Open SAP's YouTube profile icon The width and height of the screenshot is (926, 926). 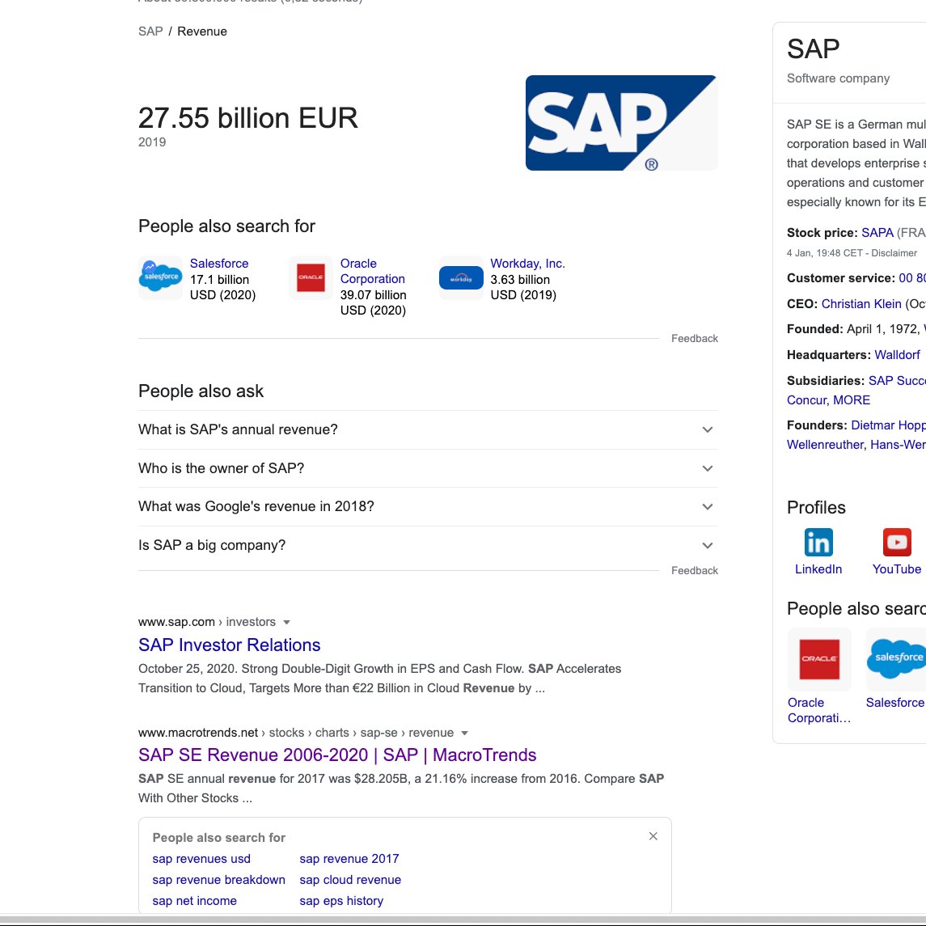[897, 542]
